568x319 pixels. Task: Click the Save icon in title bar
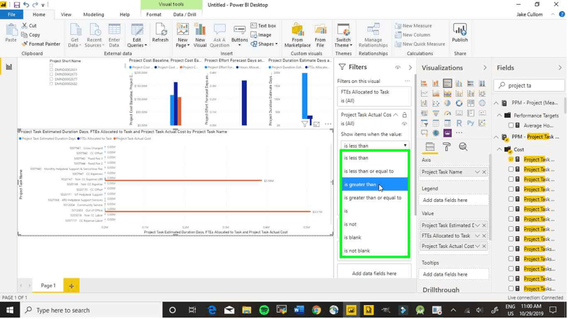[17, 5]
